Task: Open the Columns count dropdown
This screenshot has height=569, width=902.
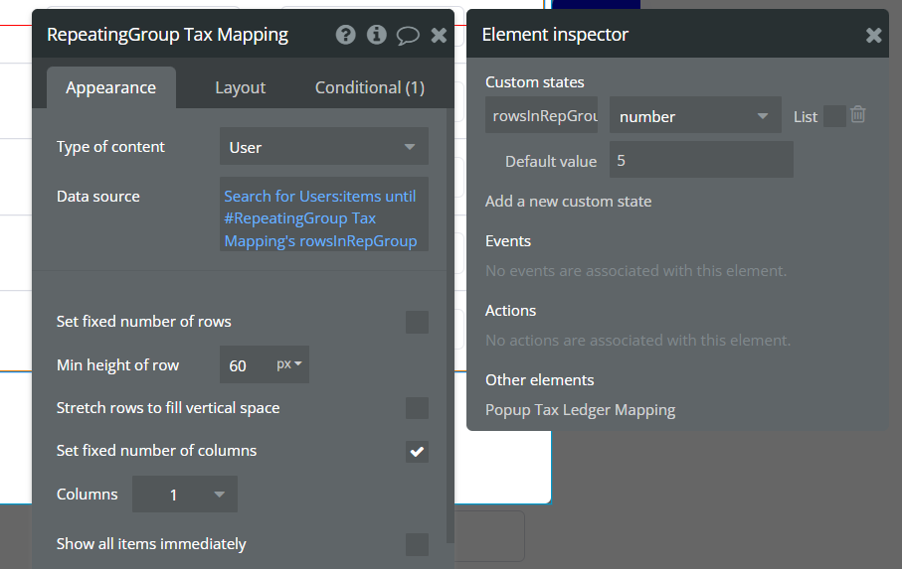Action: coord(185,495)
